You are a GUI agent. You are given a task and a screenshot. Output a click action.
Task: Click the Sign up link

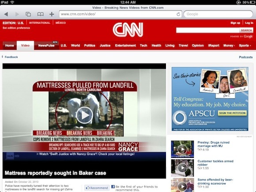[235, 23]
